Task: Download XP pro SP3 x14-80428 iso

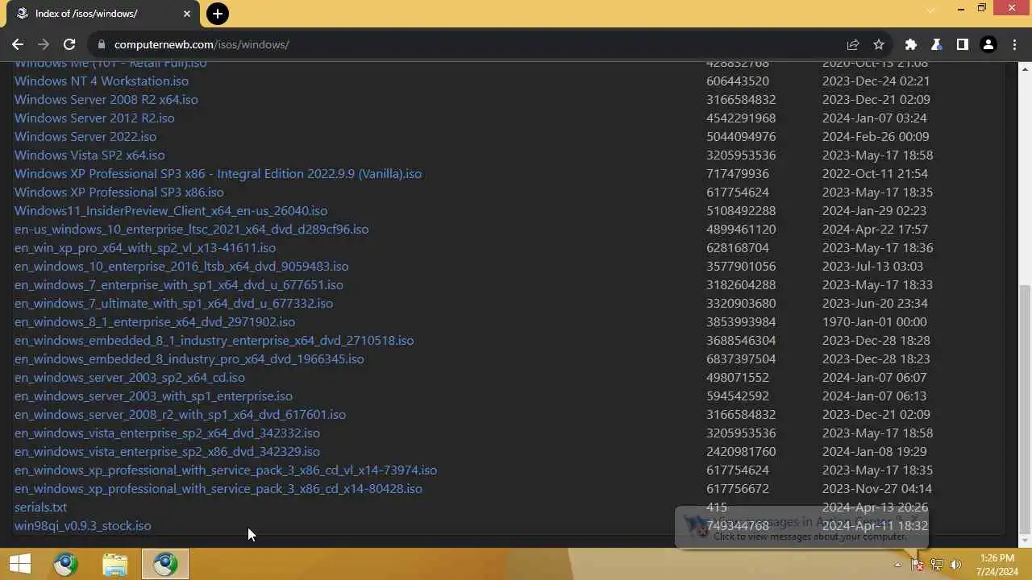Action: click(x=218, y=488)
